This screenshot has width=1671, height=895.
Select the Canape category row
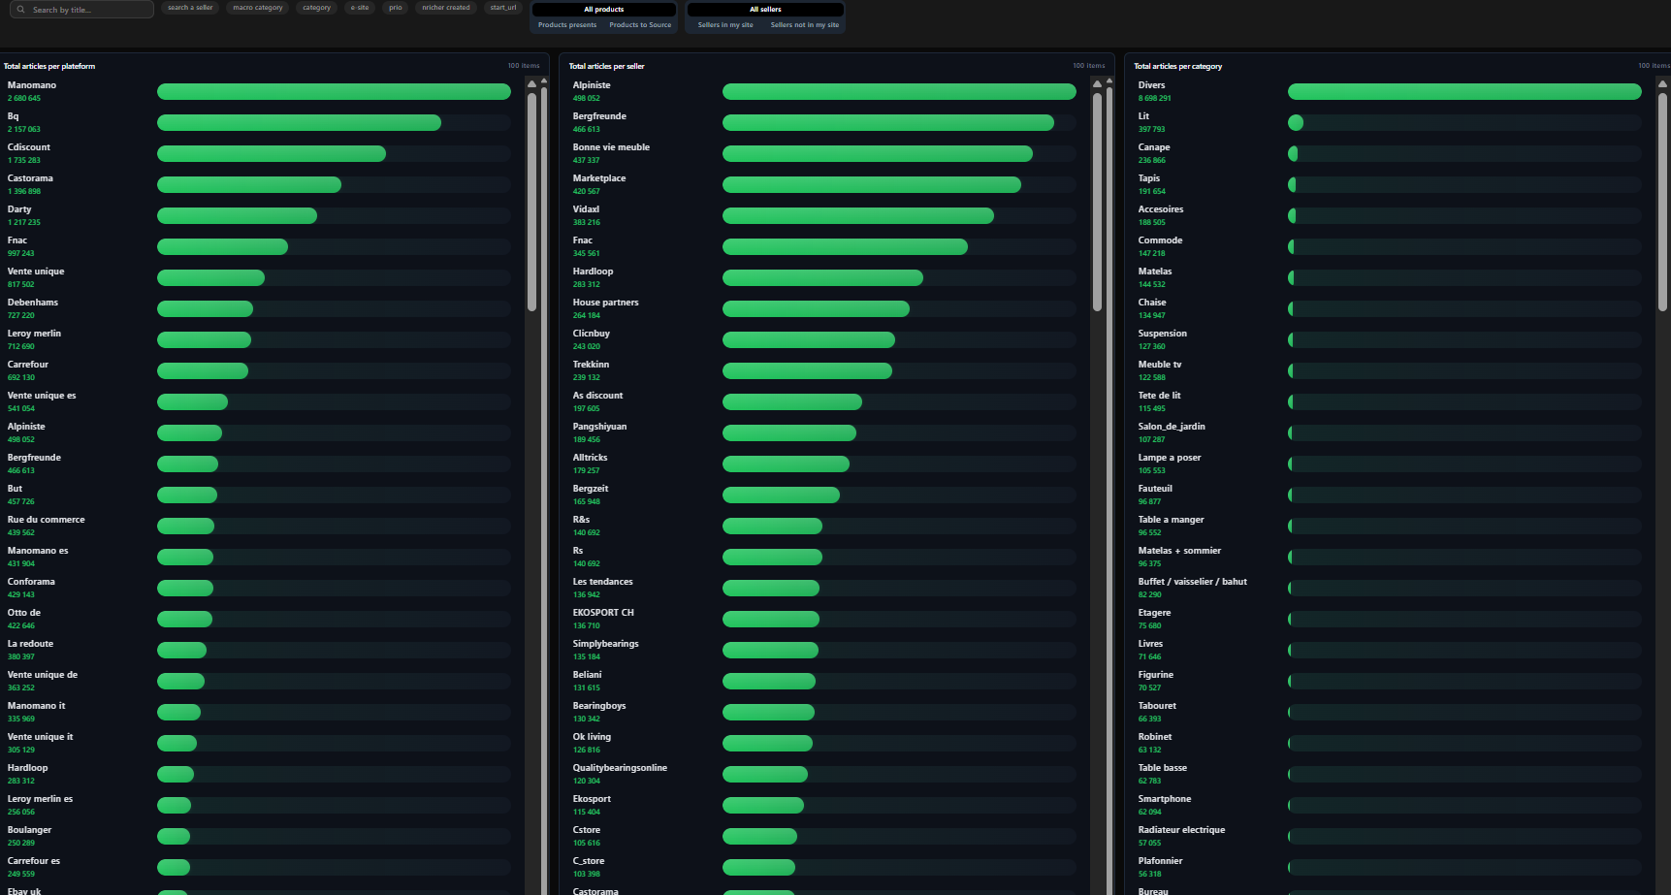(1390, 153)
